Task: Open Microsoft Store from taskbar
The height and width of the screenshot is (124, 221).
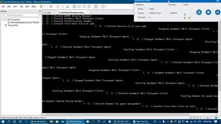Action: pyautogui.click(x=57, y=122)
